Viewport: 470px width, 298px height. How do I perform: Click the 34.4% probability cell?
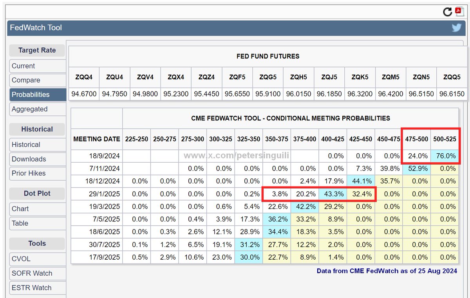[277, 232]
